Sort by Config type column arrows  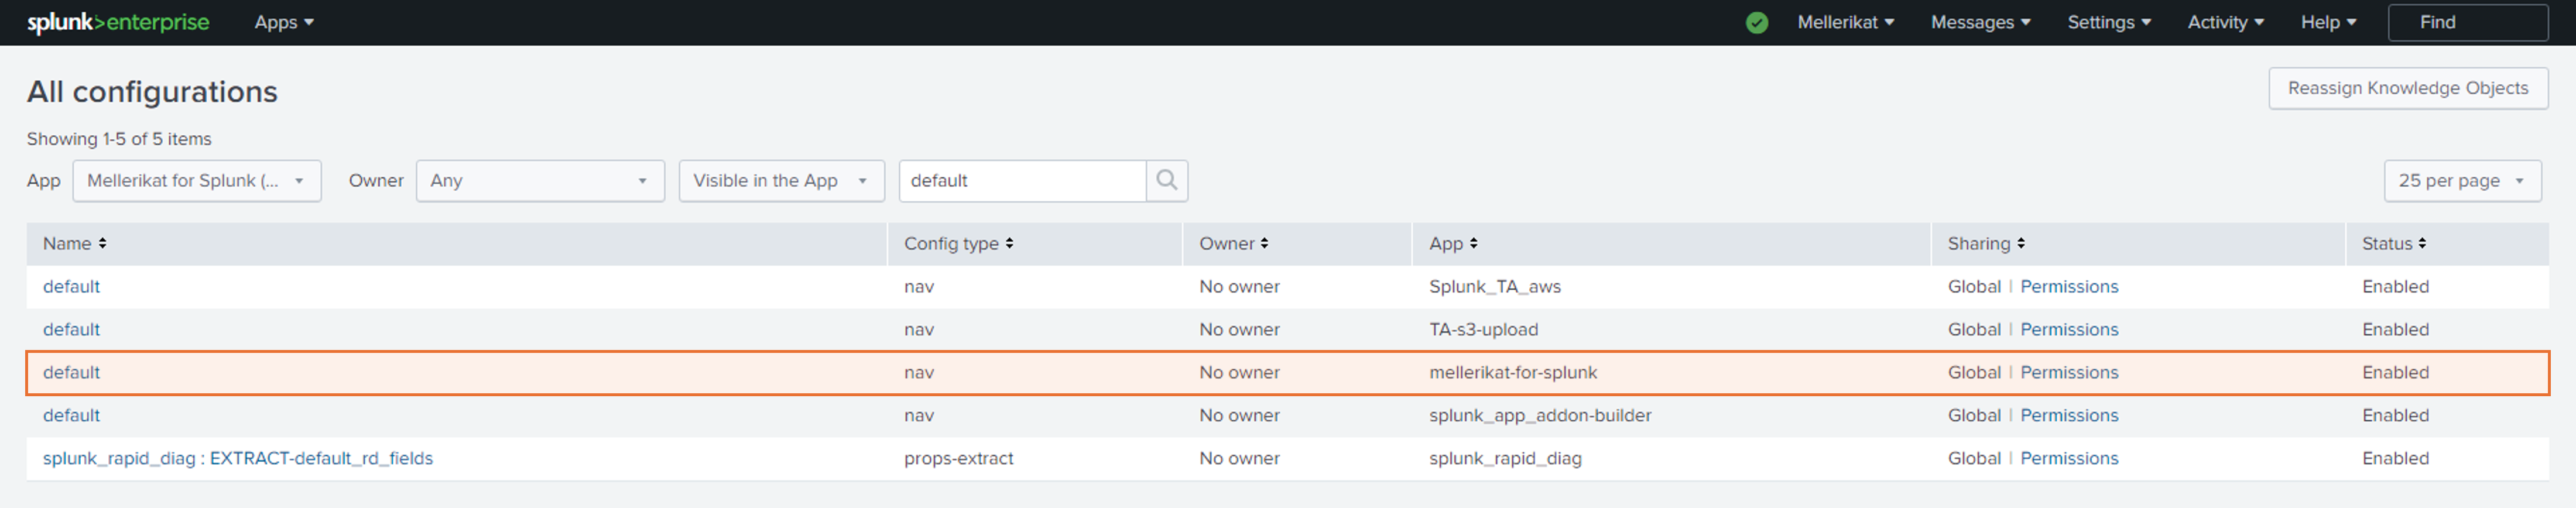[x=1009, y=243]
